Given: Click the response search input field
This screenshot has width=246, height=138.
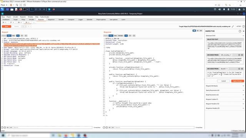Looking at the screenshot, I should point(155,128).
